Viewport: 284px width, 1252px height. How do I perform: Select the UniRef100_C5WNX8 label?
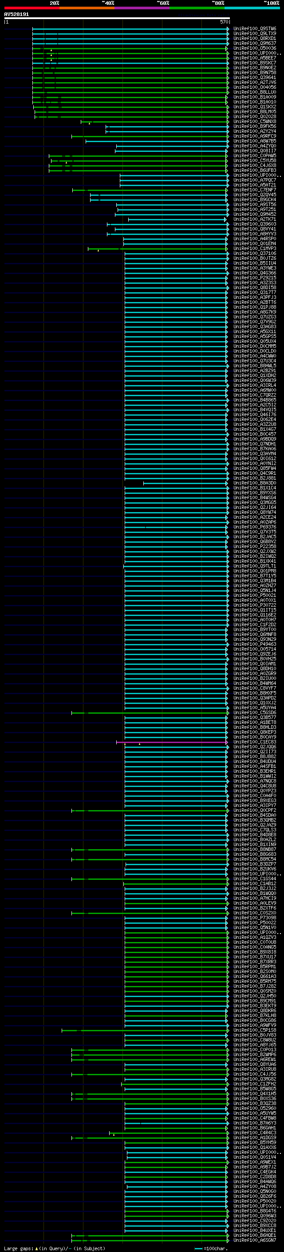255,122
